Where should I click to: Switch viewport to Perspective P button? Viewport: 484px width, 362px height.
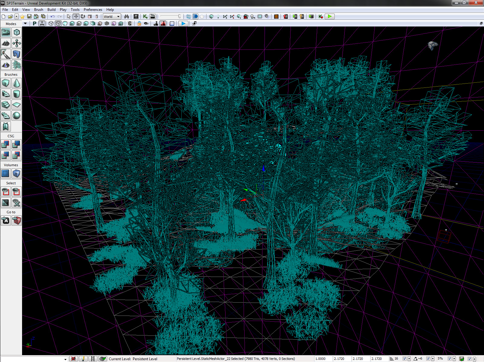tap(34, 24)
